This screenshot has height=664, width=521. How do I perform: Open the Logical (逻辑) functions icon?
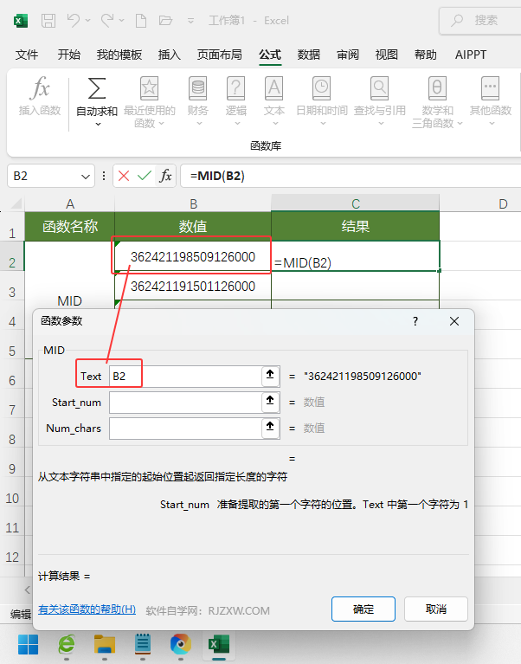(235, 88)
